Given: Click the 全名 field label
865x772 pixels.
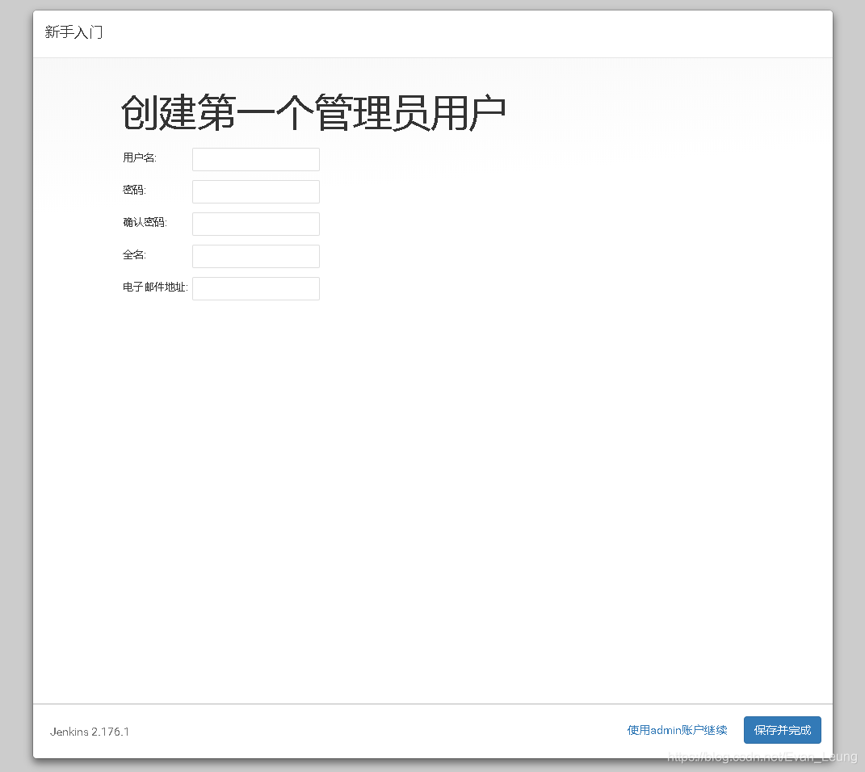Looking at the screenshot, I should click(133, 254).
